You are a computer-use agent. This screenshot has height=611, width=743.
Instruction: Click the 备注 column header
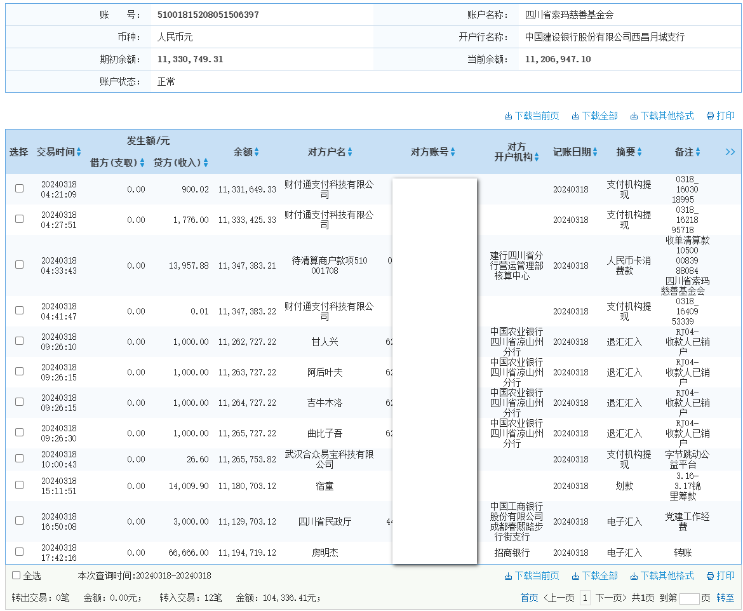click(684, 152)
